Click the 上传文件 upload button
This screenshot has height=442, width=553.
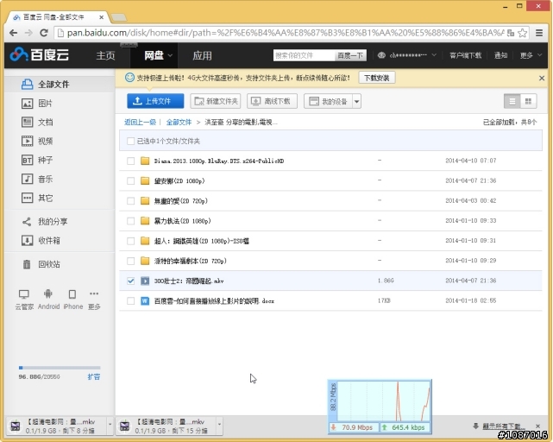tap(155, 101)
